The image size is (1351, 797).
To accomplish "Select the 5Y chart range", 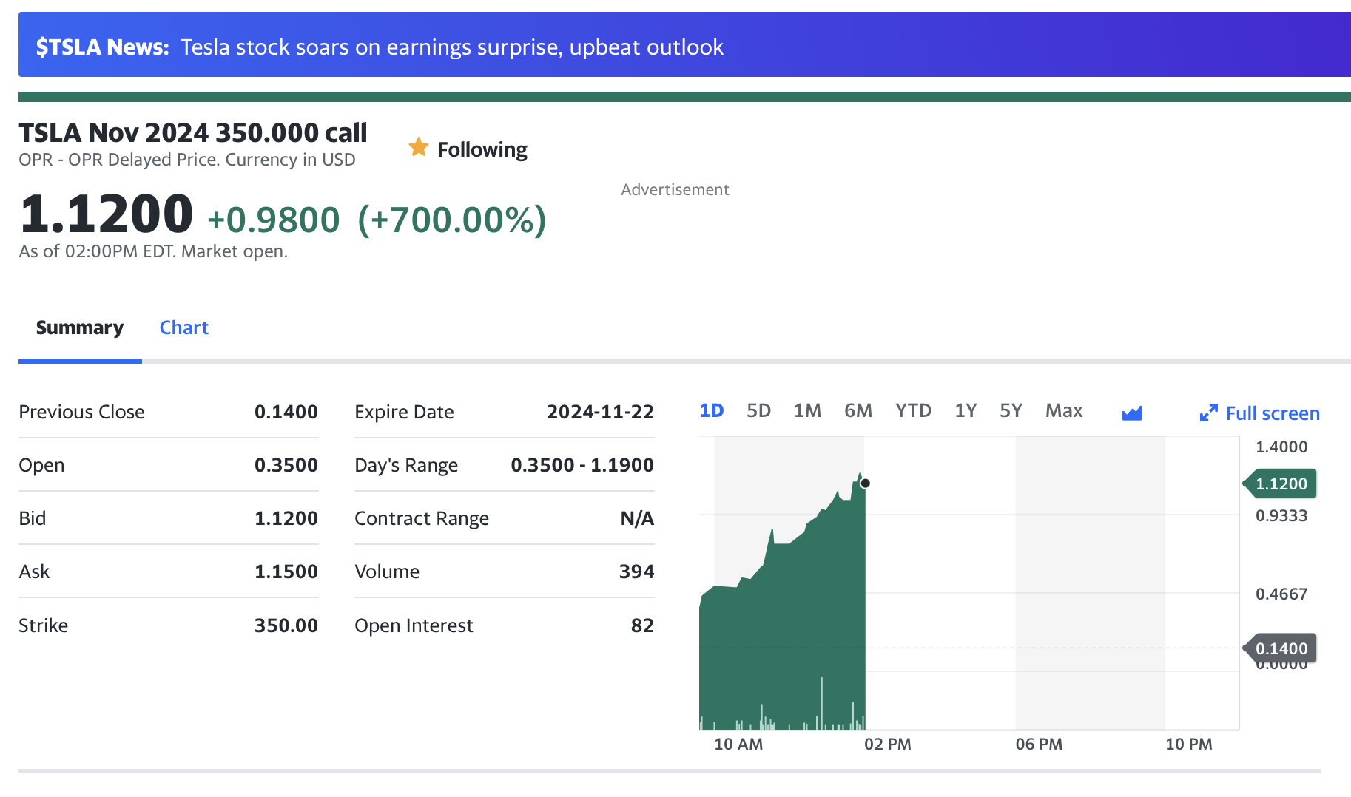I will tap(1011, 410).
